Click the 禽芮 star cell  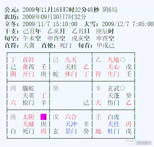click(28, 67)
